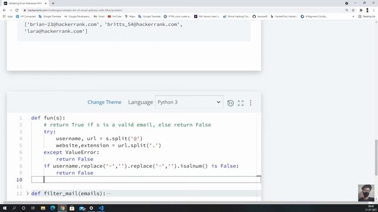Bookmark this page with star icon
The image size is (378, 212).
[353, 11]
